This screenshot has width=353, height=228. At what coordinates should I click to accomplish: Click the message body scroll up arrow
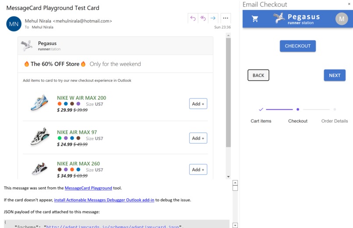pos(235,182)
